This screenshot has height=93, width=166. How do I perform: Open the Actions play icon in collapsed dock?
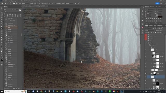tap(143, 21)
